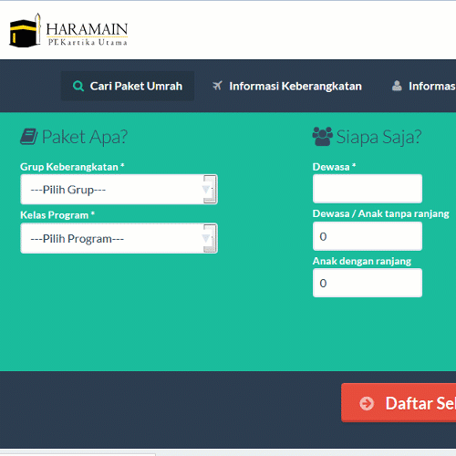Open the partially visible third Informasi tab

click(423, 86)
